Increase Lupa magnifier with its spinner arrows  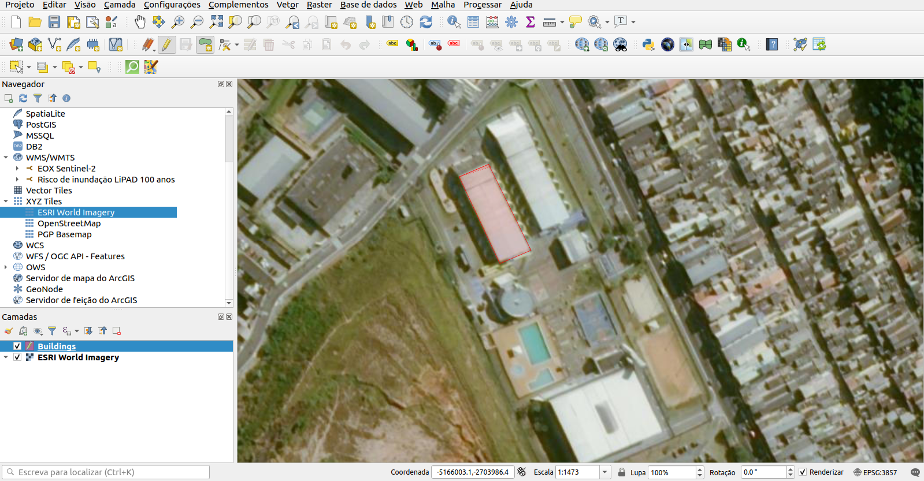pyautogui.click(x=700, y=469)
